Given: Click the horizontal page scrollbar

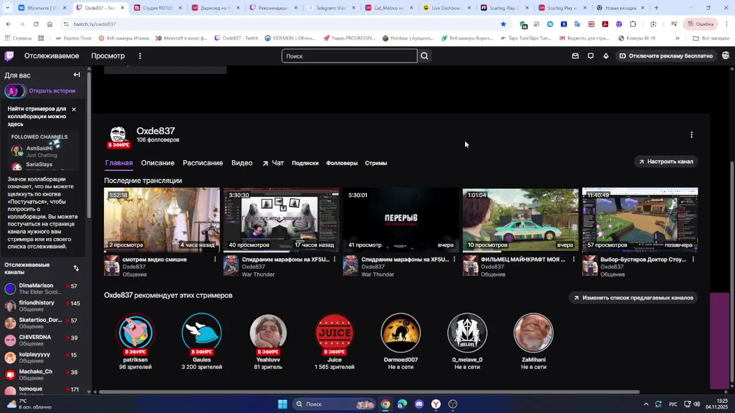Looking at the screenshot, I should (x=369, y=392).
